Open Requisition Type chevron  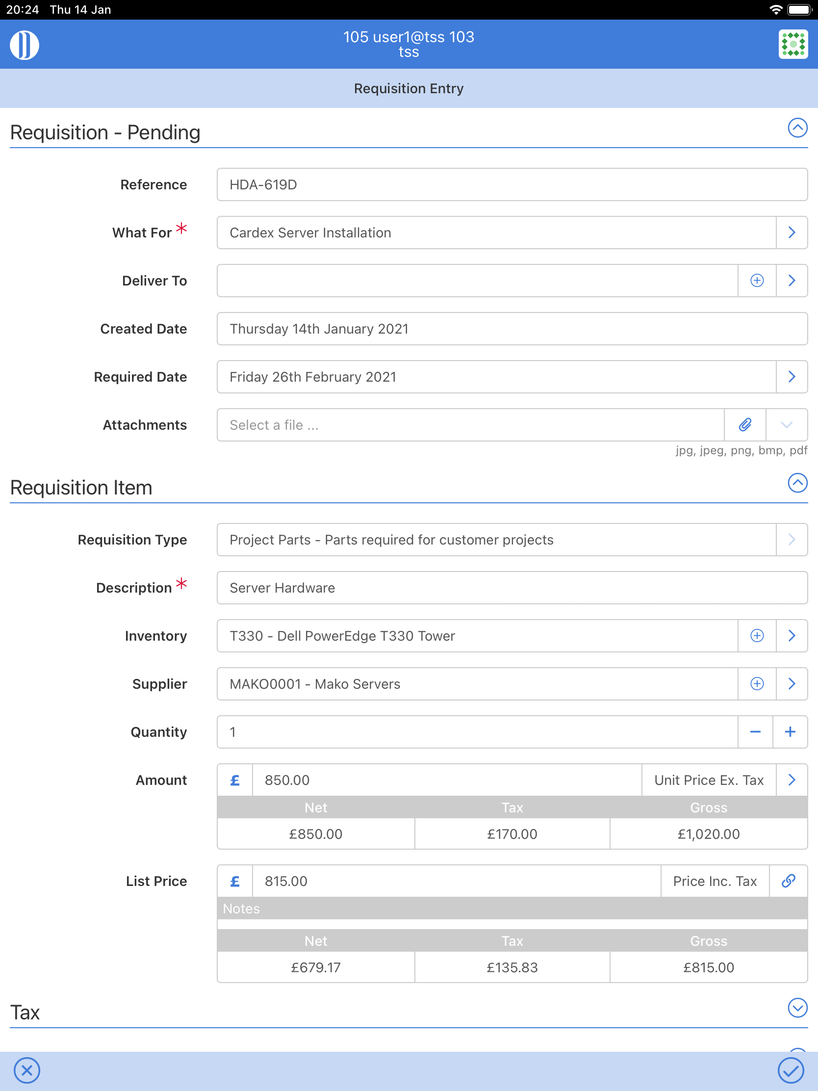coord(792,540)
